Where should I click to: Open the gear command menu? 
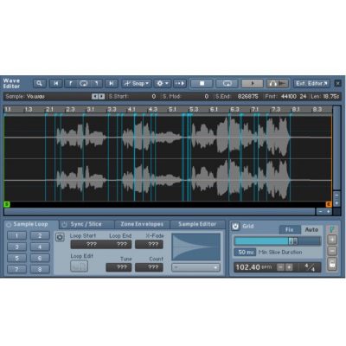click(x=163, y=84)
